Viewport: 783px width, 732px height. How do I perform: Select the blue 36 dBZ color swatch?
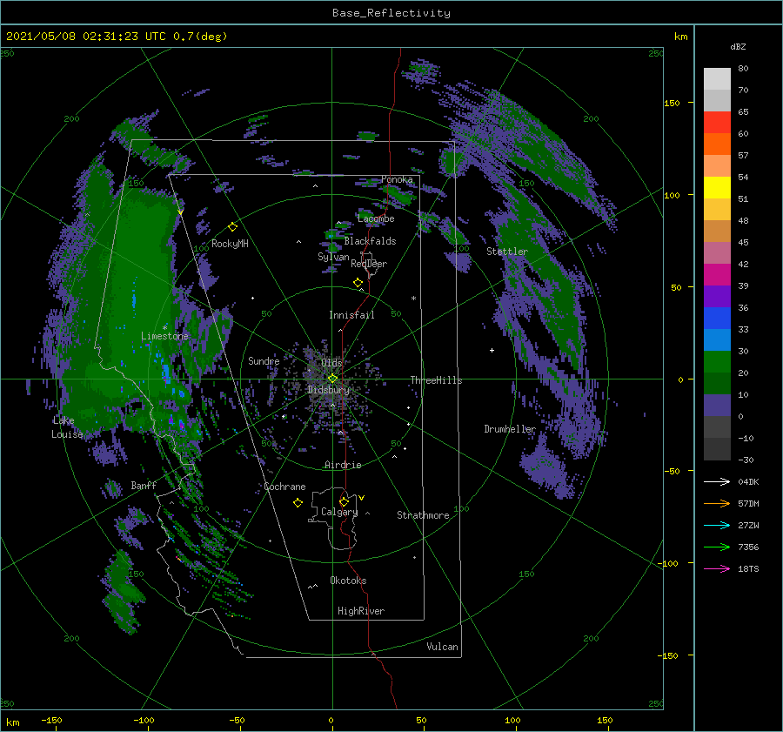coord(717,318)
